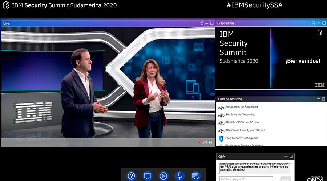The image size is (327, 181).
Task: Click the monitor slides icon in dock
Action: 148,176
